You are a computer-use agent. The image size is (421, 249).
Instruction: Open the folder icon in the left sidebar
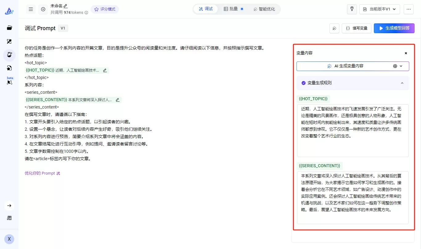click(x=9, y=28)
